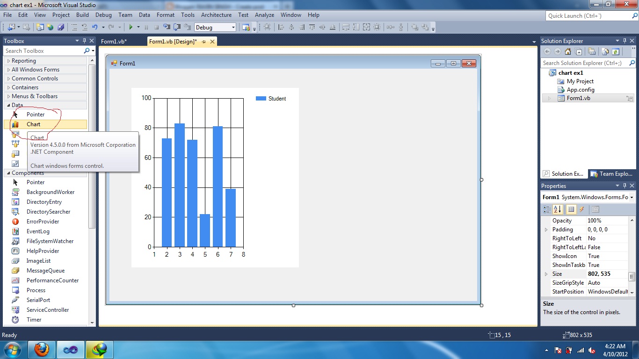Open the Format menu
Screen dimensions: 639x359
pos(166,15)
